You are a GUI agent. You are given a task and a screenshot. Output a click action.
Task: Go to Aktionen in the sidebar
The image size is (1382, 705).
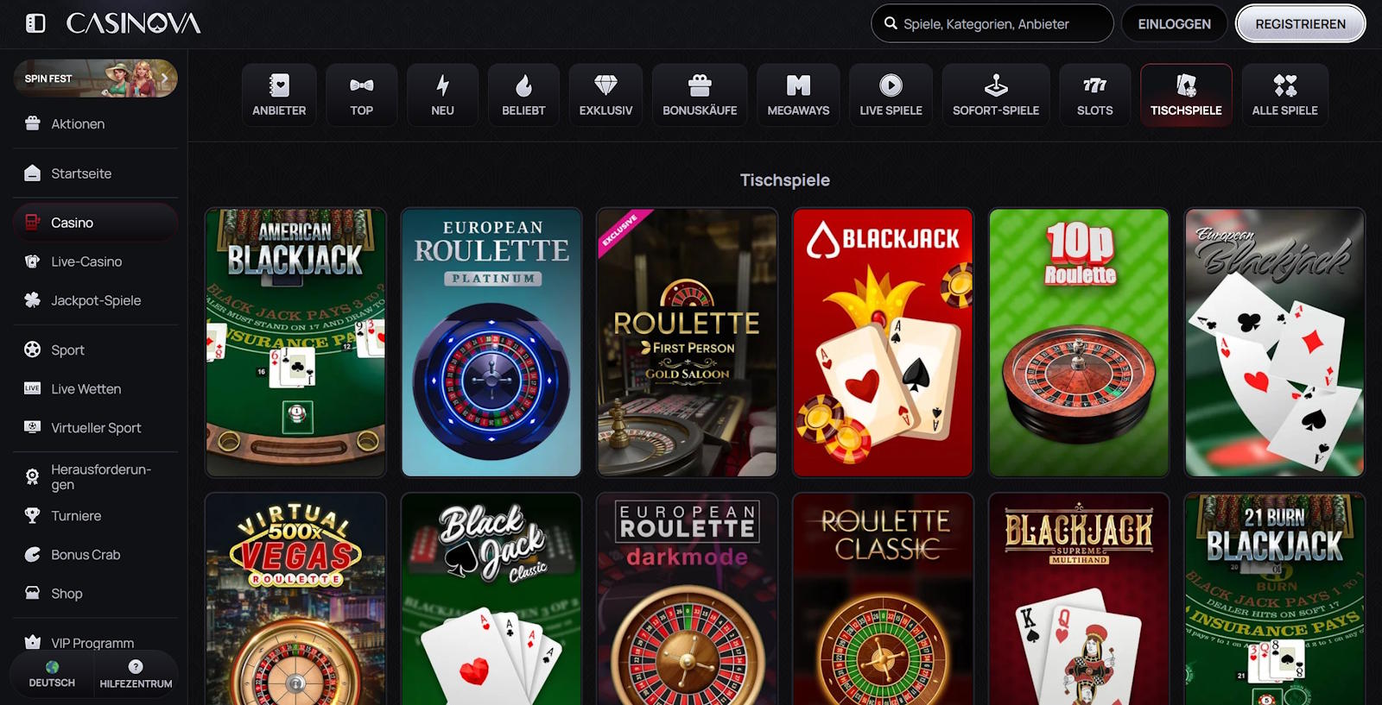pos(95,123)
